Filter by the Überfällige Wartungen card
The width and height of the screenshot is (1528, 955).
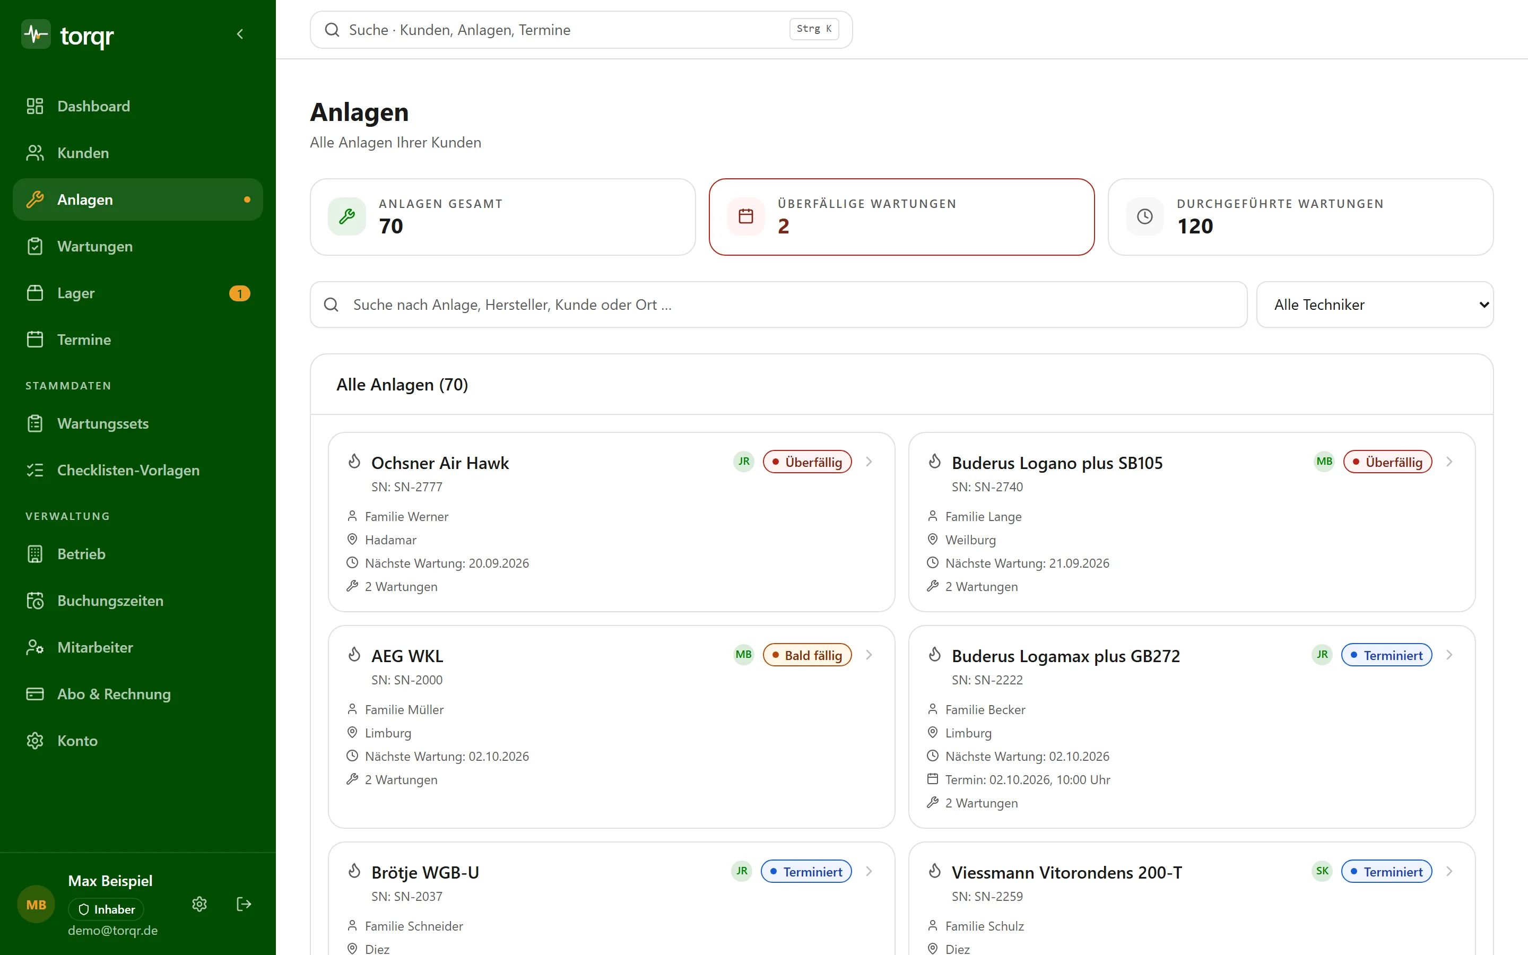pos(901,216)
